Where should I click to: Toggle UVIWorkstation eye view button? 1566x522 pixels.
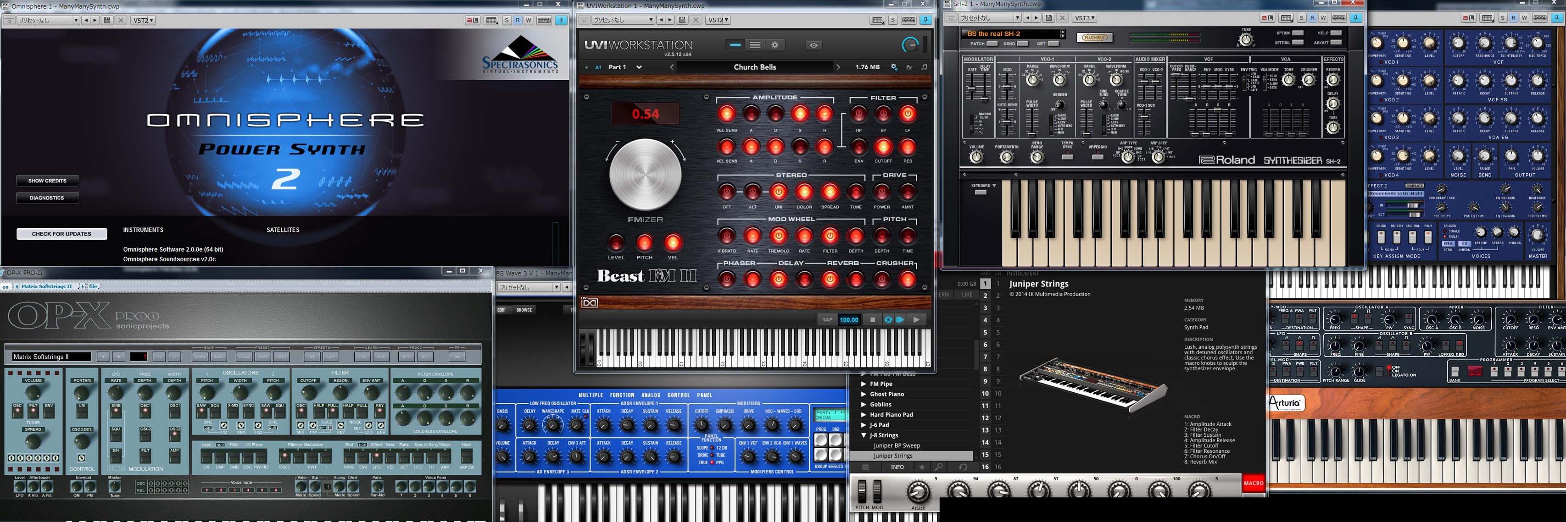tap(814, 45)
